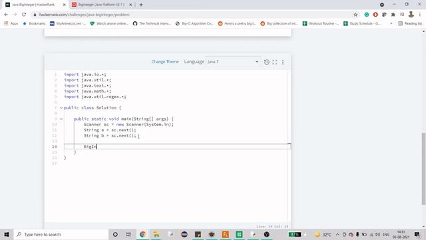The height and width of the screenshot is (240, 426).
Task: Open the notification center
Action: click(417, 234)
